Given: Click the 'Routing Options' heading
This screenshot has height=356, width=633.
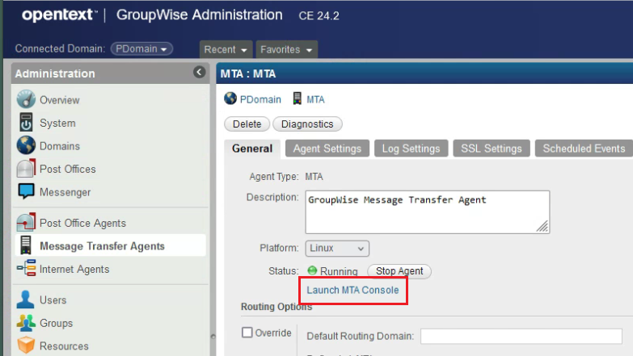Looking at the screenshot, I should click(x=276, y=307).
